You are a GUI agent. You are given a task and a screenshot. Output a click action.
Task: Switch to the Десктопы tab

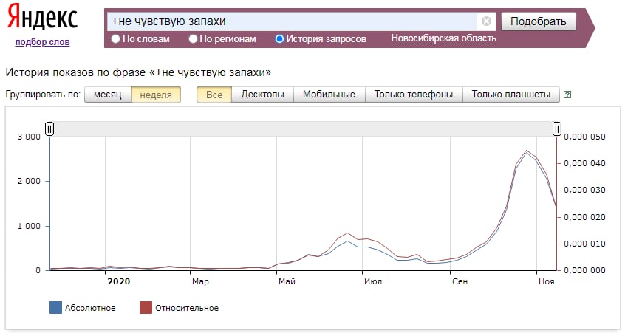[x=263, y=95]
